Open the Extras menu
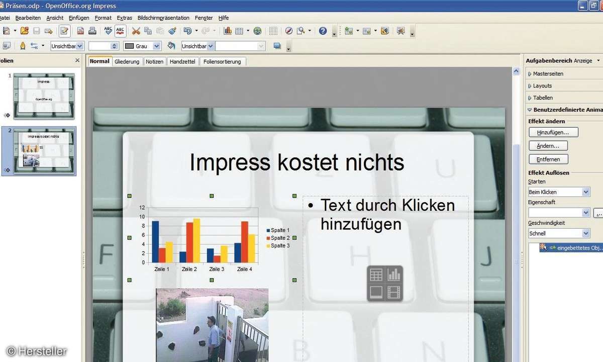Viewport: 603px width, 362px height. point(125,18)
